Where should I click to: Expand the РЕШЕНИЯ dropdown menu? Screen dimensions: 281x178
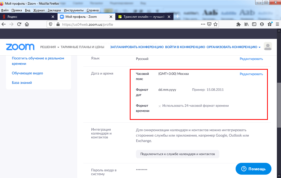pos(49,47)
